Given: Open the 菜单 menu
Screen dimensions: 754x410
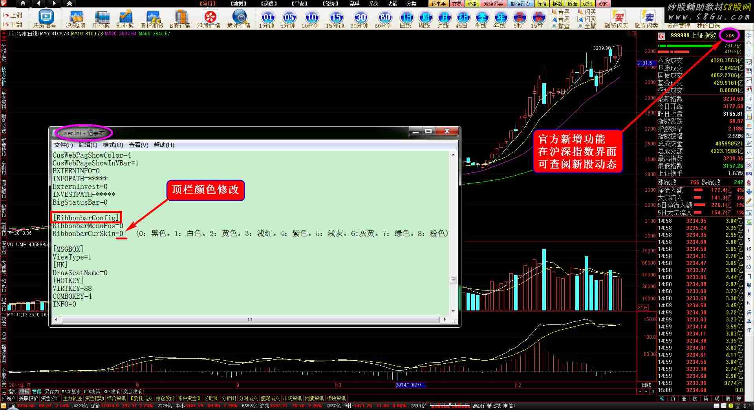Looking at the screenshot, I should (x=355, y=4).
